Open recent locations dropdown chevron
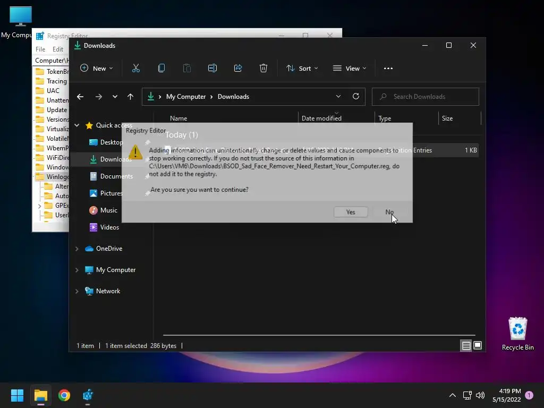Viewport: 544px width, 408px height. (115, 97)
